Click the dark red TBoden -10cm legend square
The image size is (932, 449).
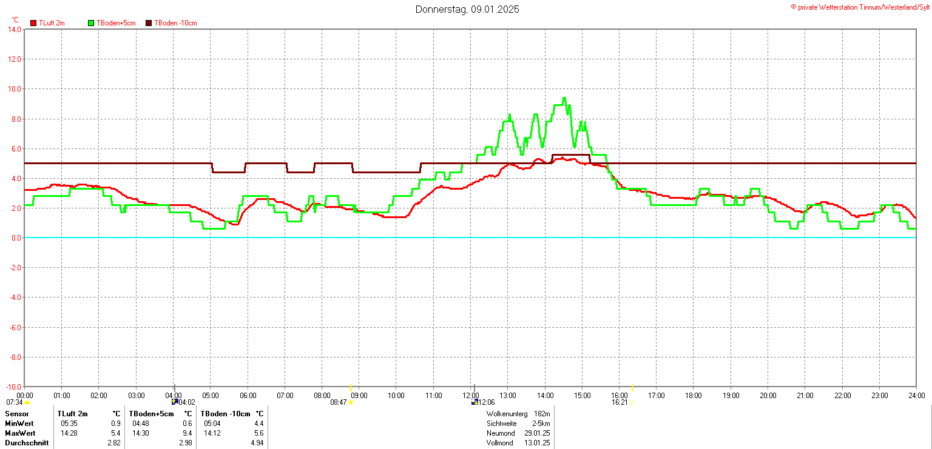(149, 23)
